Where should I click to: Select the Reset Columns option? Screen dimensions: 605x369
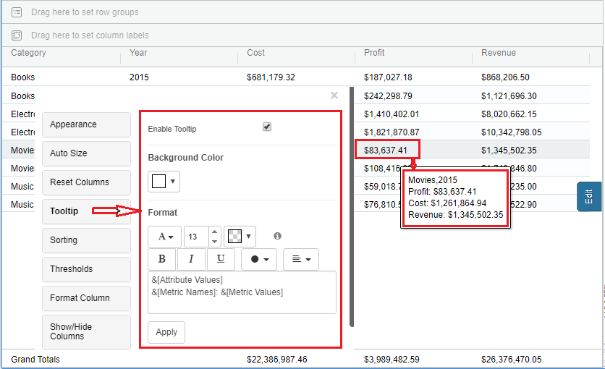click(x=86, y=182)
